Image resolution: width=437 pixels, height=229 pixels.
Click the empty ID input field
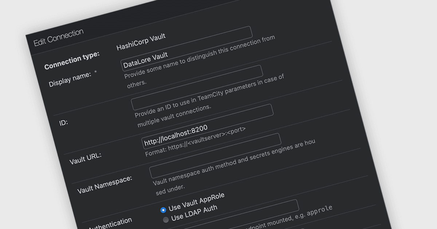[197, 88]
